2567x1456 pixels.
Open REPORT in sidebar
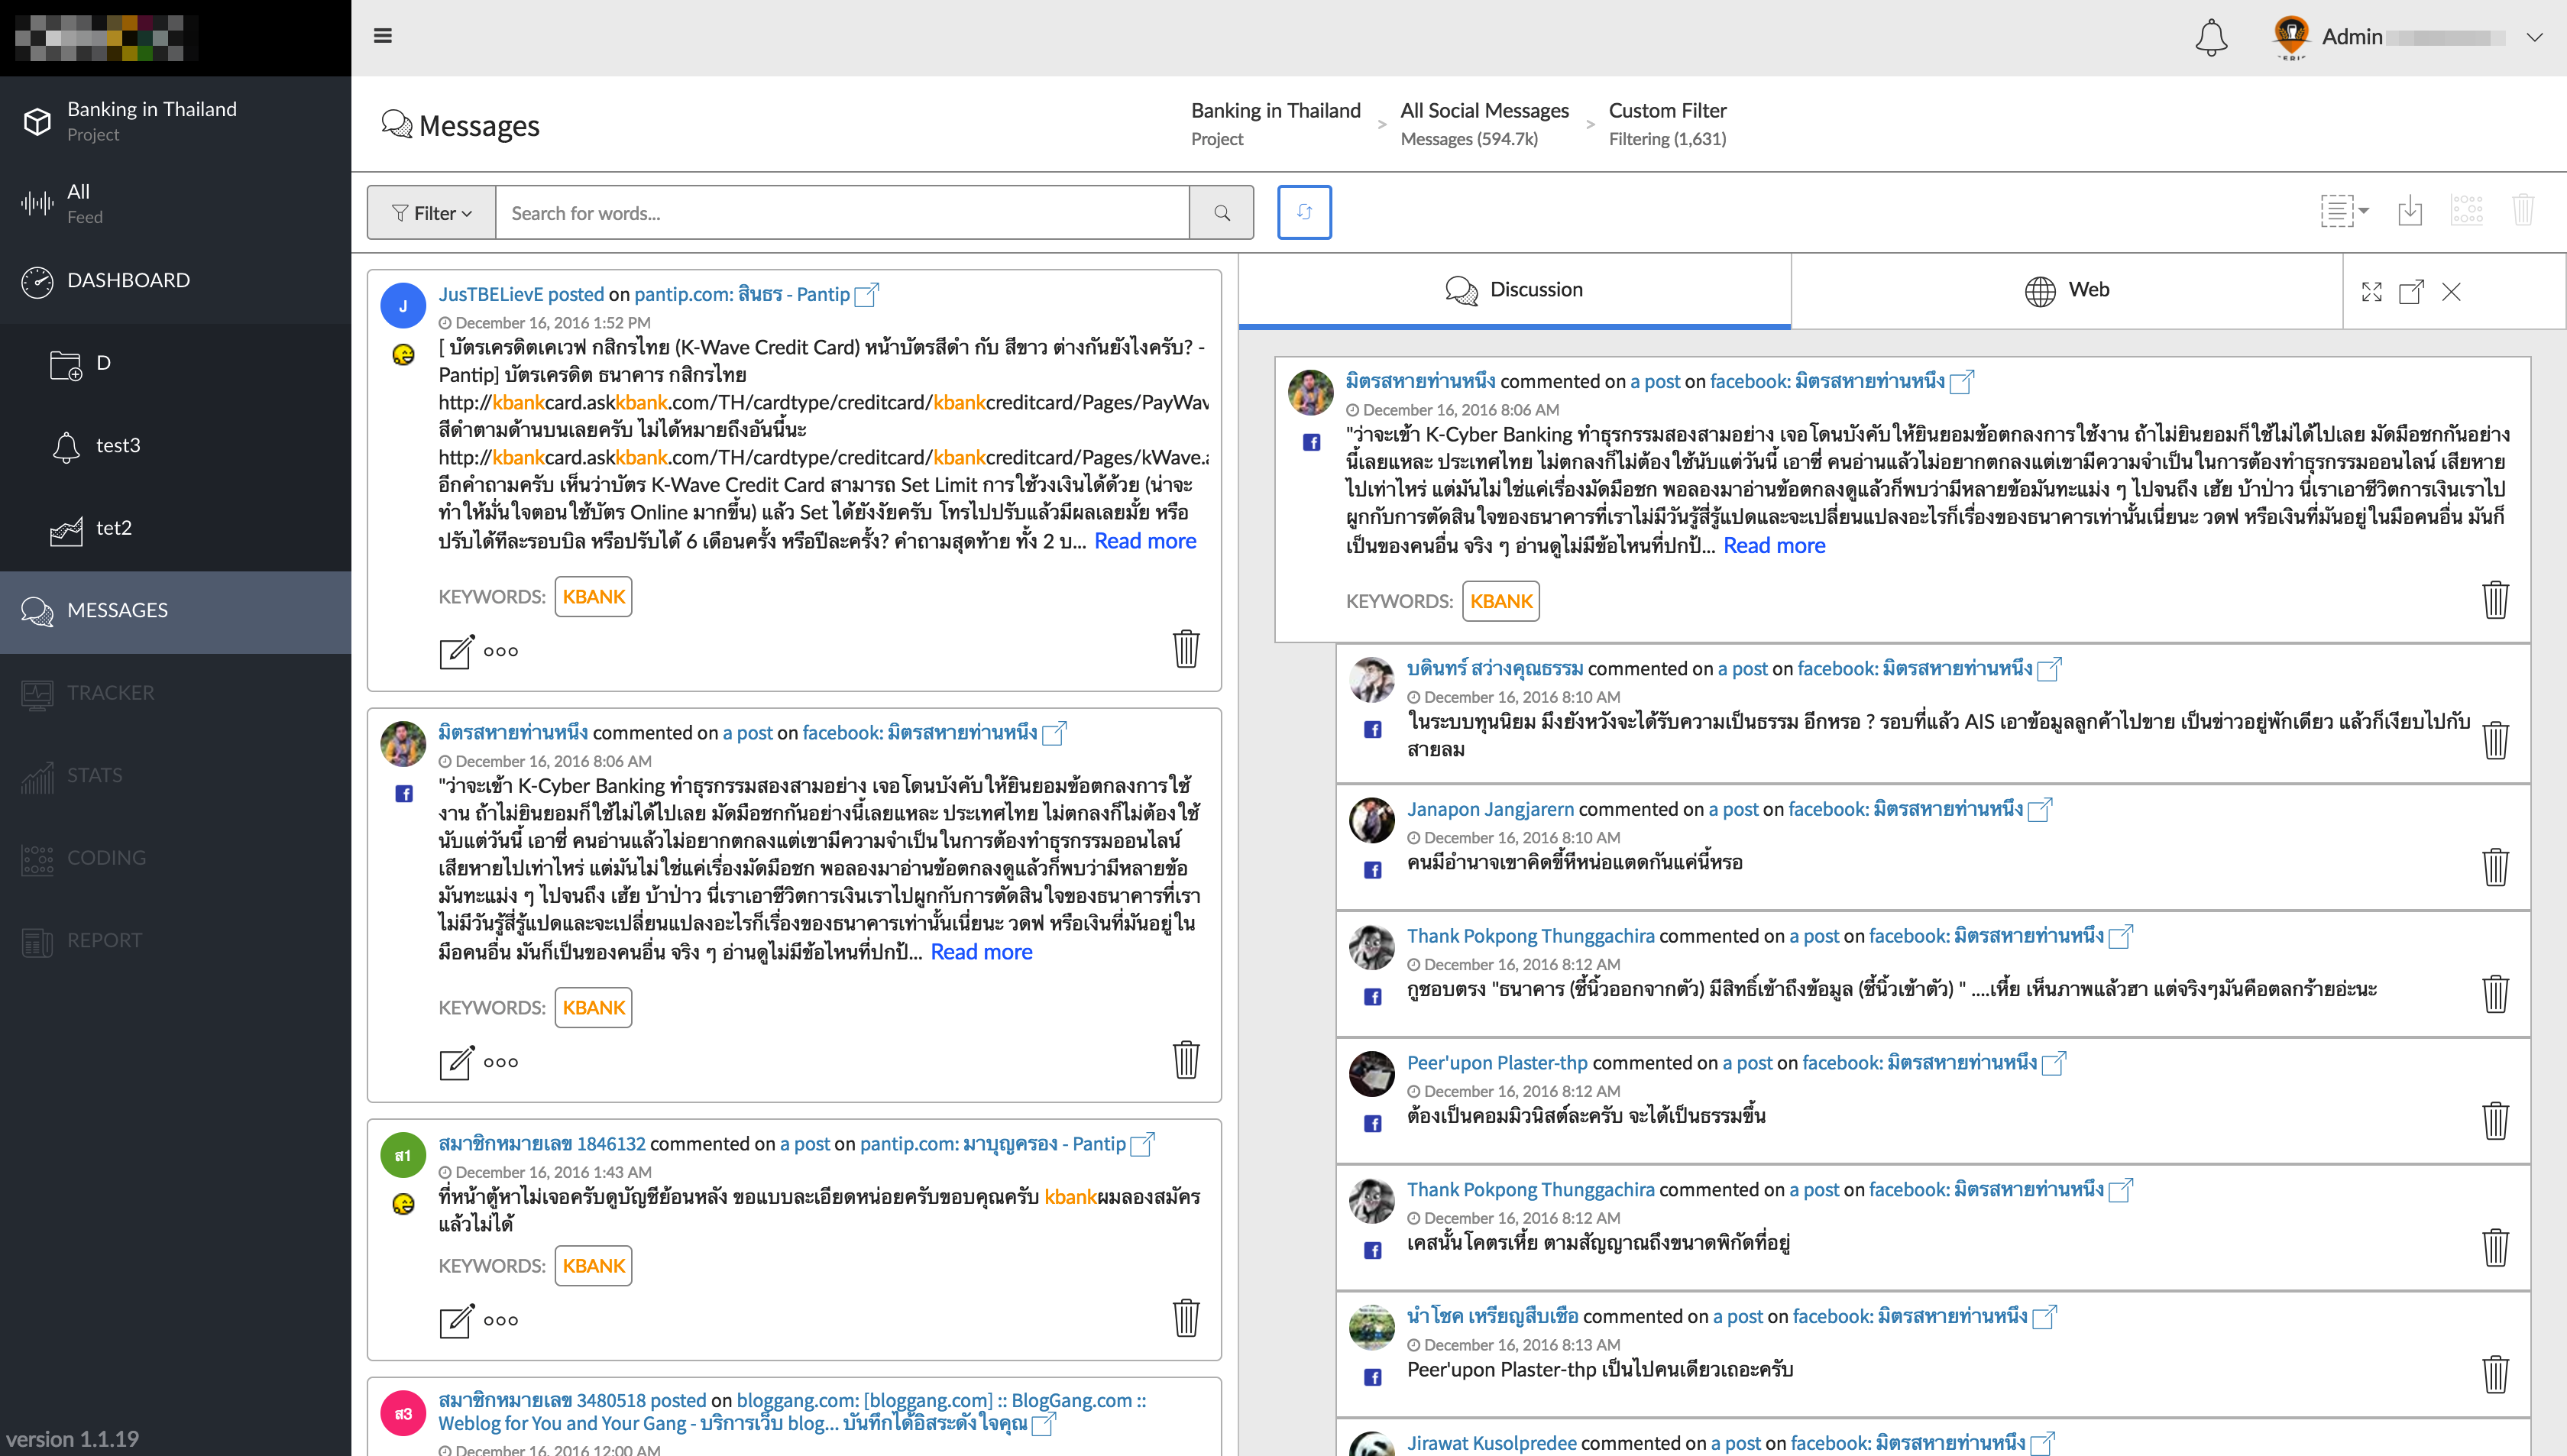pos(176,941)
